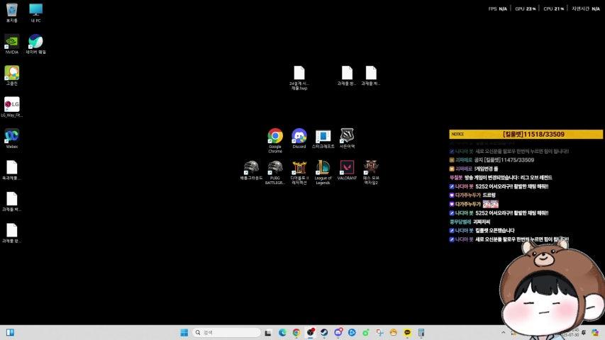Image resolution: width=605 pixels, height=340 pixels.
Task: Select the League of Legends shortcut
Action: point(323,172)
